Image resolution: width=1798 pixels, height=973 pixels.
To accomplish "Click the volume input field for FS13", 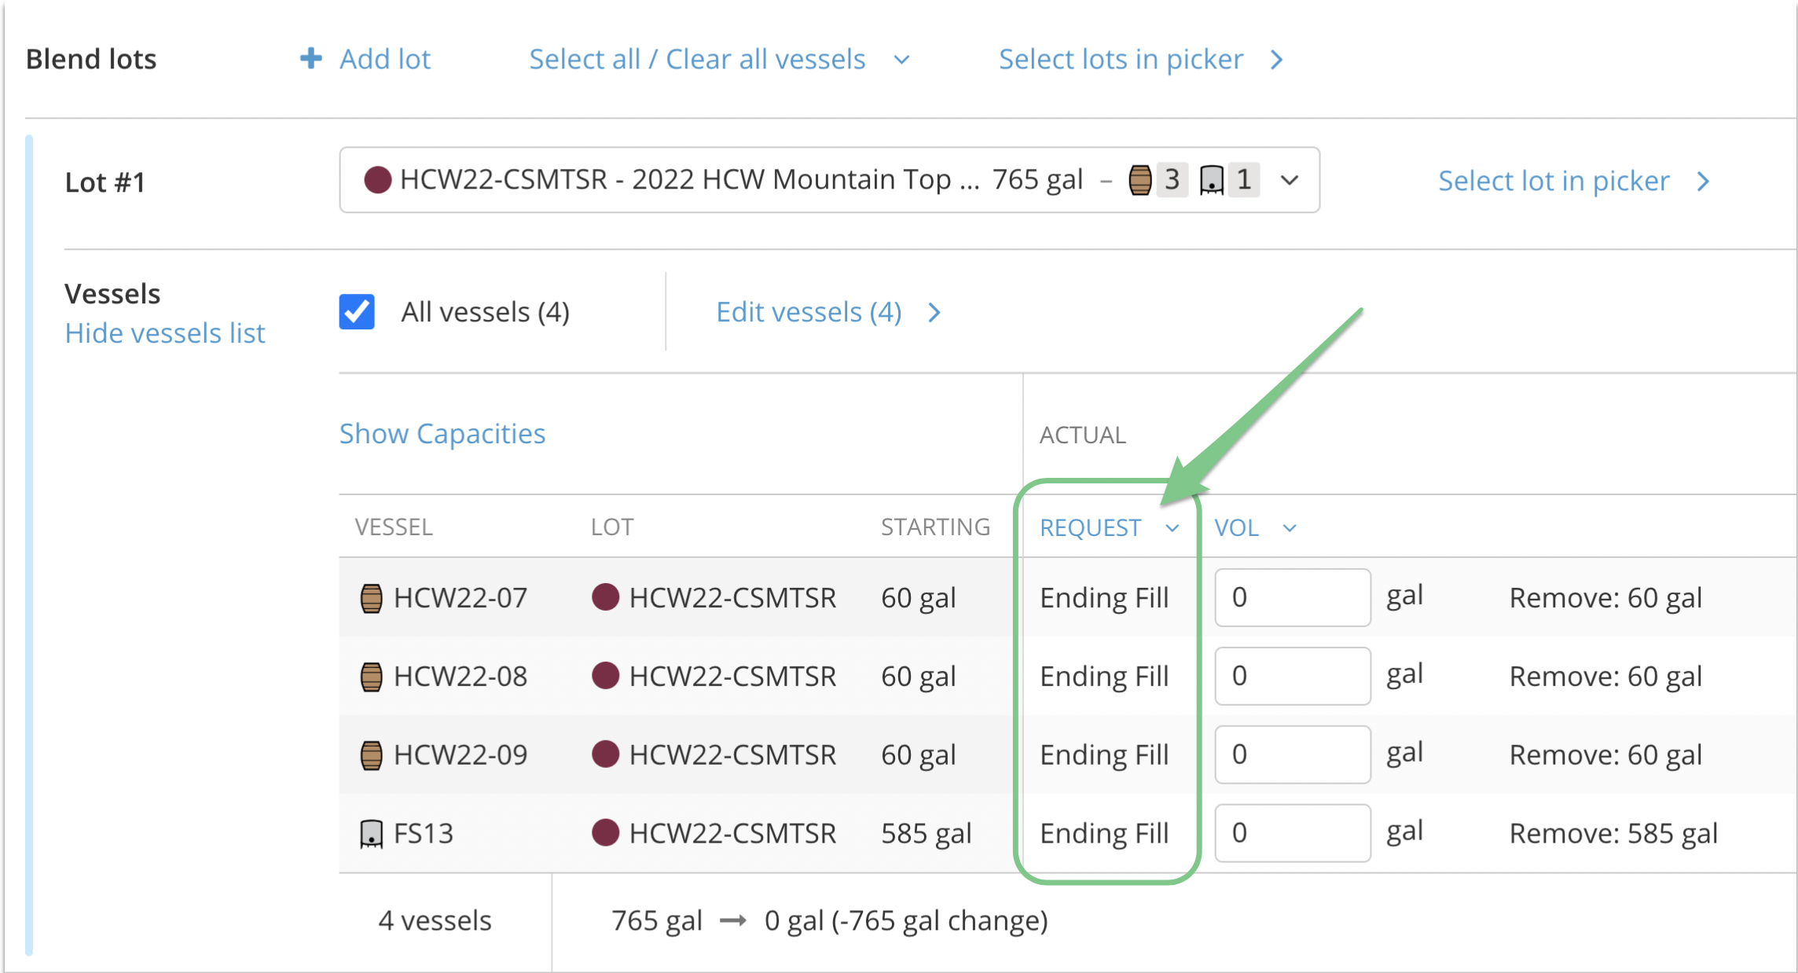I will 1293,833.
